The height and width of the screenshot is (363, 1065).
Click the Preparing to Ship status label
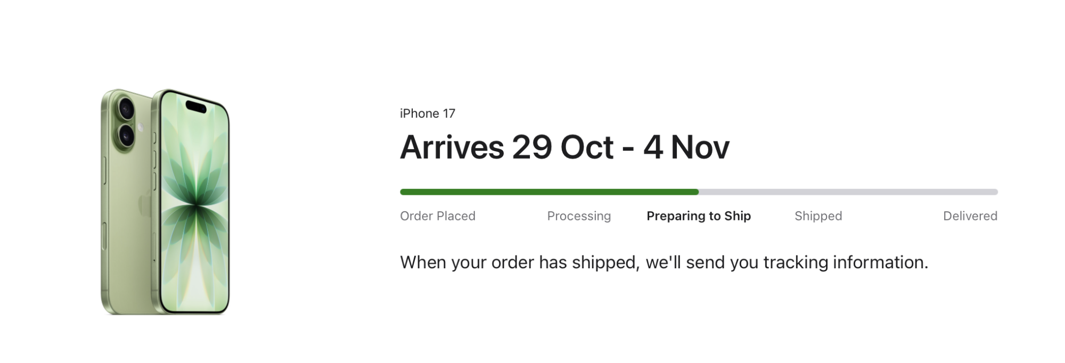(x=699, y=216)
